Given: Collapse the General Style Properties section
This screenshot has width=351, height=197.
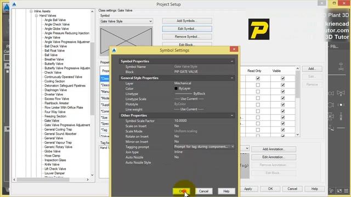Looking at the screenshot, I should tap(232, 78).
